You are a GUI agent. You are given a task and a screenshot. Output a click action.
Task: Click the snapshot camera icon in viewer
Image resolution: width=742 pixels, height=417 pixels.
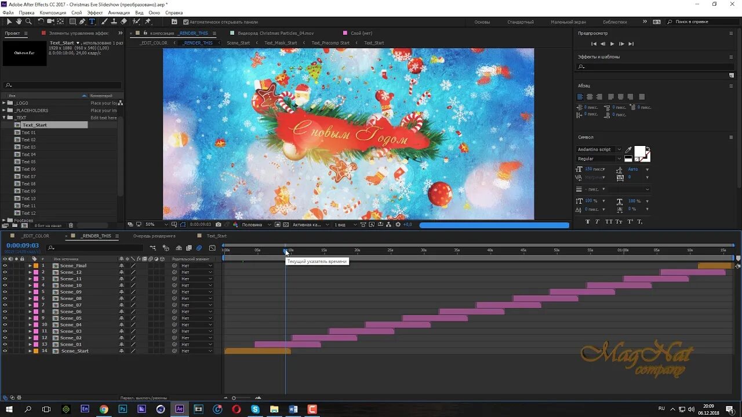click(218, 225)
